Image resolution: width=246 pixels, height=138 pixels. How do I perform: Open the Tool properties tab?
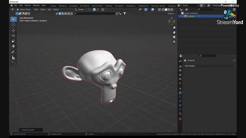click(180, 61)
